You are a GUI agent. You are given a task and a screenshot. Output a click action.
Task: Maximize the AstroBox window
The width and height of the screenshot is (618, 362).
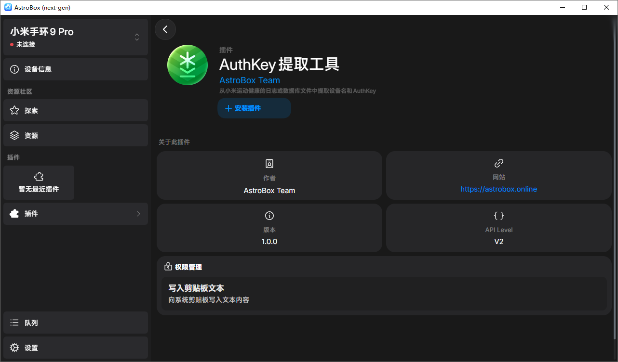(x=584, y=7)
